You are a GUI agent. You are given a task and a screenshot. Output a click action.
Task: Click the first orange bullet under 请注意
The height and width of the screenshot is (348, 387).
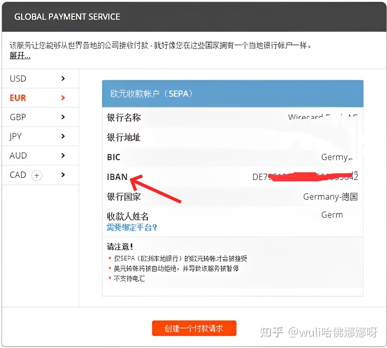click(109, 258)
